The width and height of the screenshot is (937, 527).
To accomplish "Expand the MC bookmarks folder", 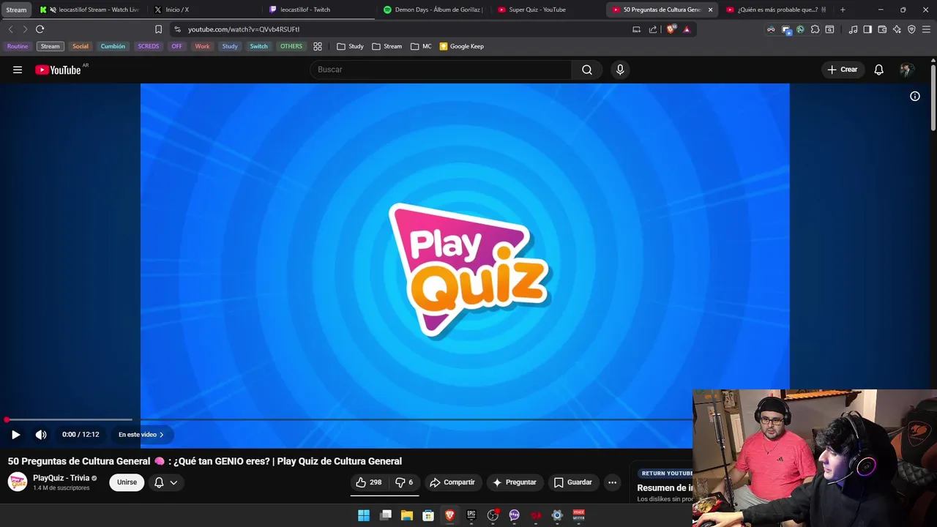I will coord(421,46).
